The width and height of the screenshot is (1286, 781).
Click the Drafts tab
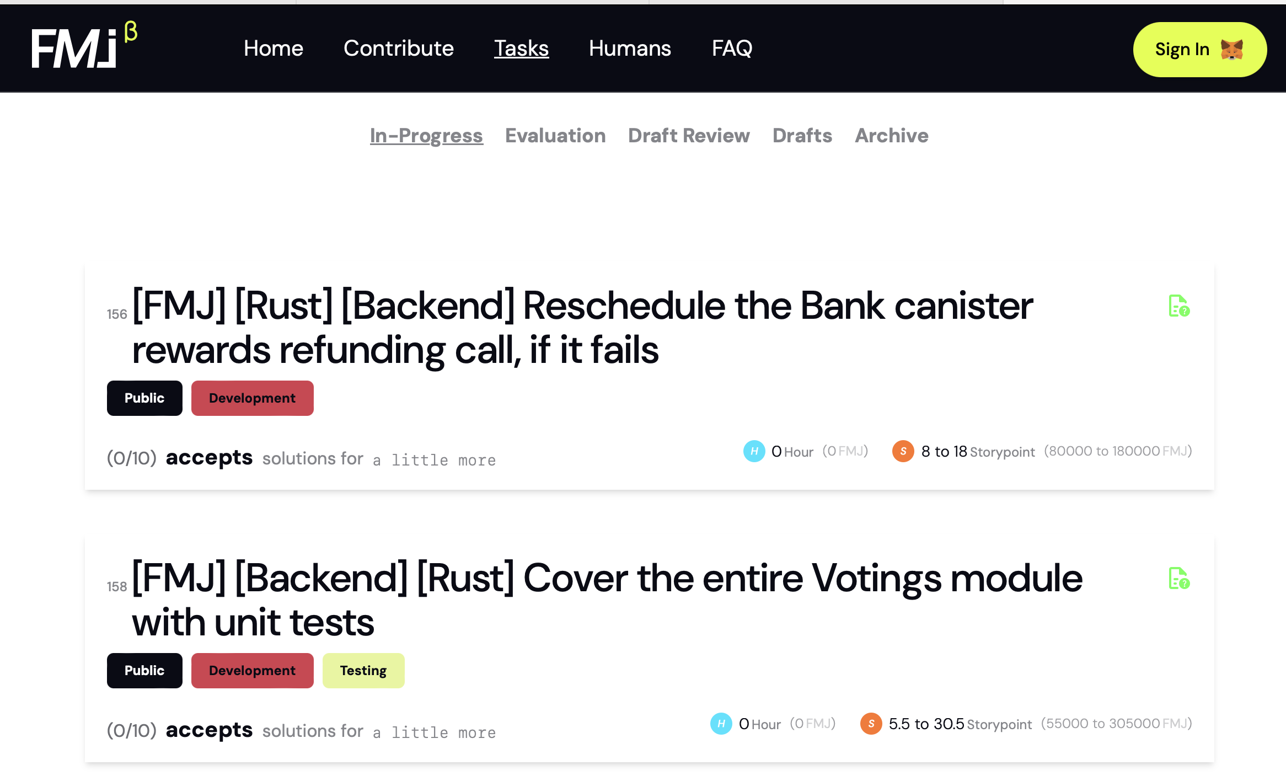coord(802,136)
